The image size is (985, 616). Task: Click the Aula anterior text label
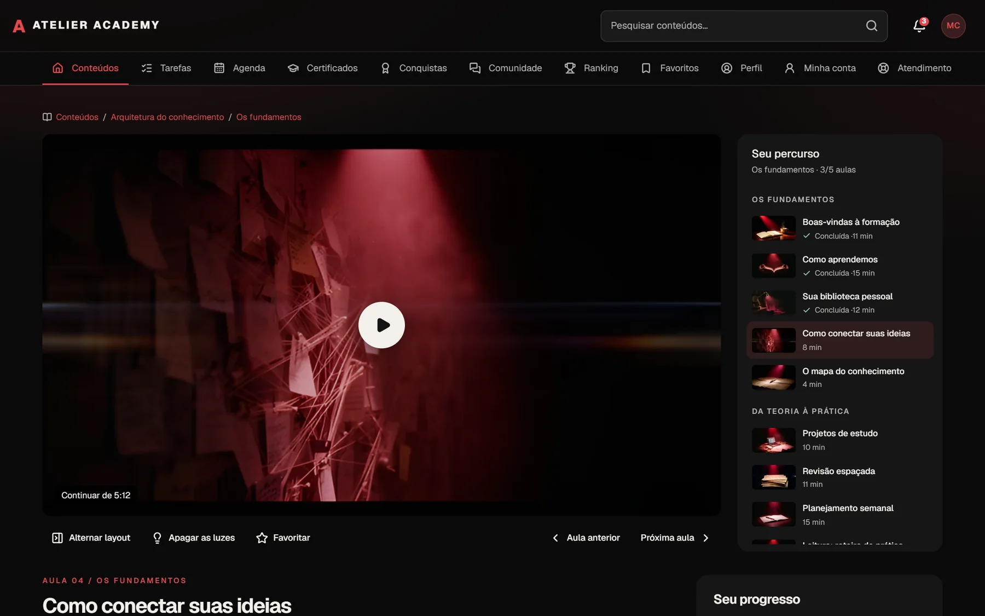click(593, 538)
